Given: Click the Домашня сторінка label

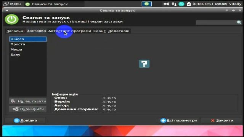Looking at the screenshot, I should 76,109.
